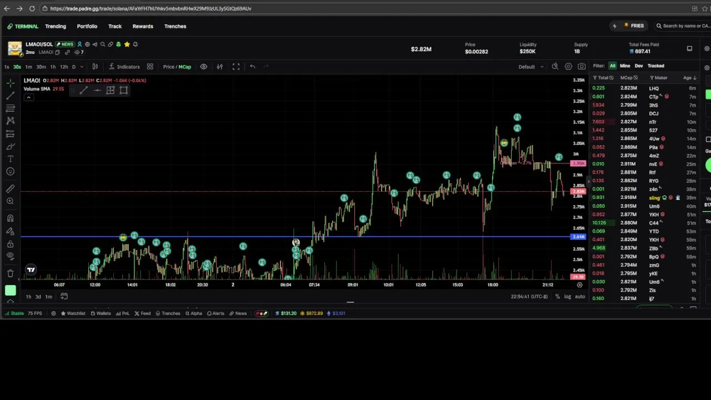
Task: Open the chart layout grid icon
Action: (x=150, y=67)
